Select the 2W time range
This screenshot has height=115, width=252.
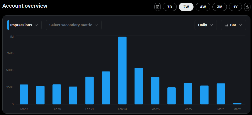pyautogui.click(x=186, y=7)
